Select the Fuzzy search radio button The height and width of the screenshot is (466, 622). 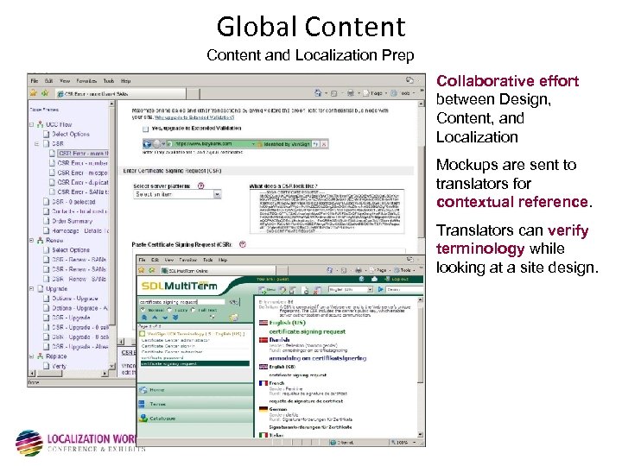click(169, 310)
